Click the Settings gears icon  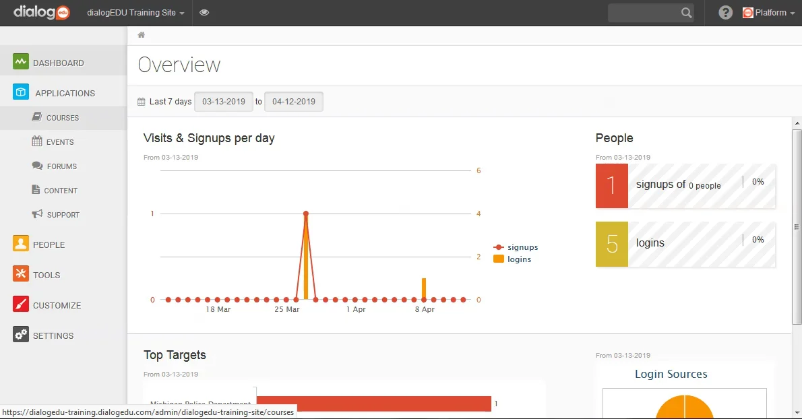tap(20, 335)
